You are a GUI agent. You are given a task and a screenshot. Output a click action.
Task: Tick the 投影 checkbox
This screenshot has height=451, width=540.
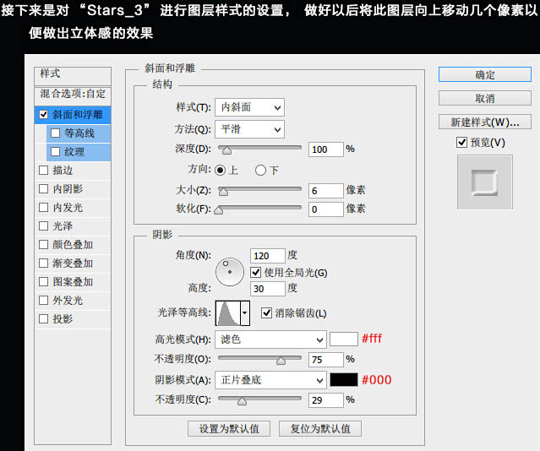[x=43, y=318]
